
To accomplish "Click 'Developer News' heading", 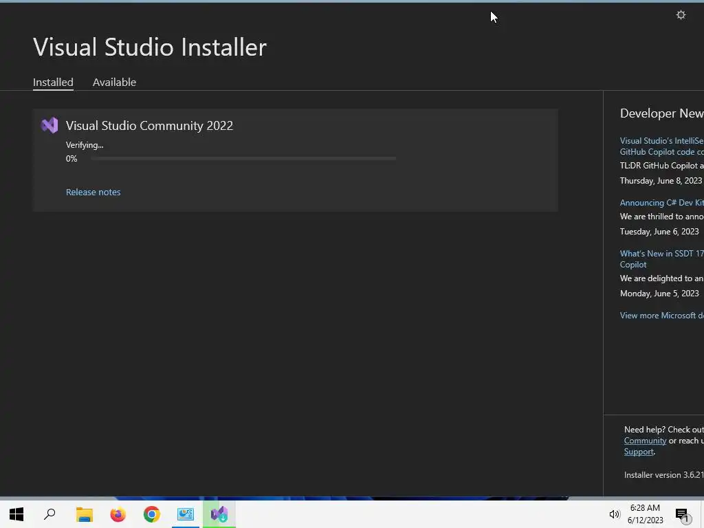I will (x=662, y=113).
